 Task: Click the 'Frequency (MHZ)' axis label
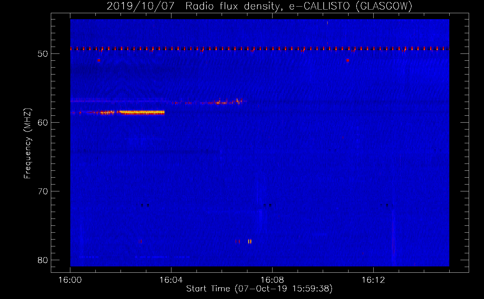click(x=28, y=144)
